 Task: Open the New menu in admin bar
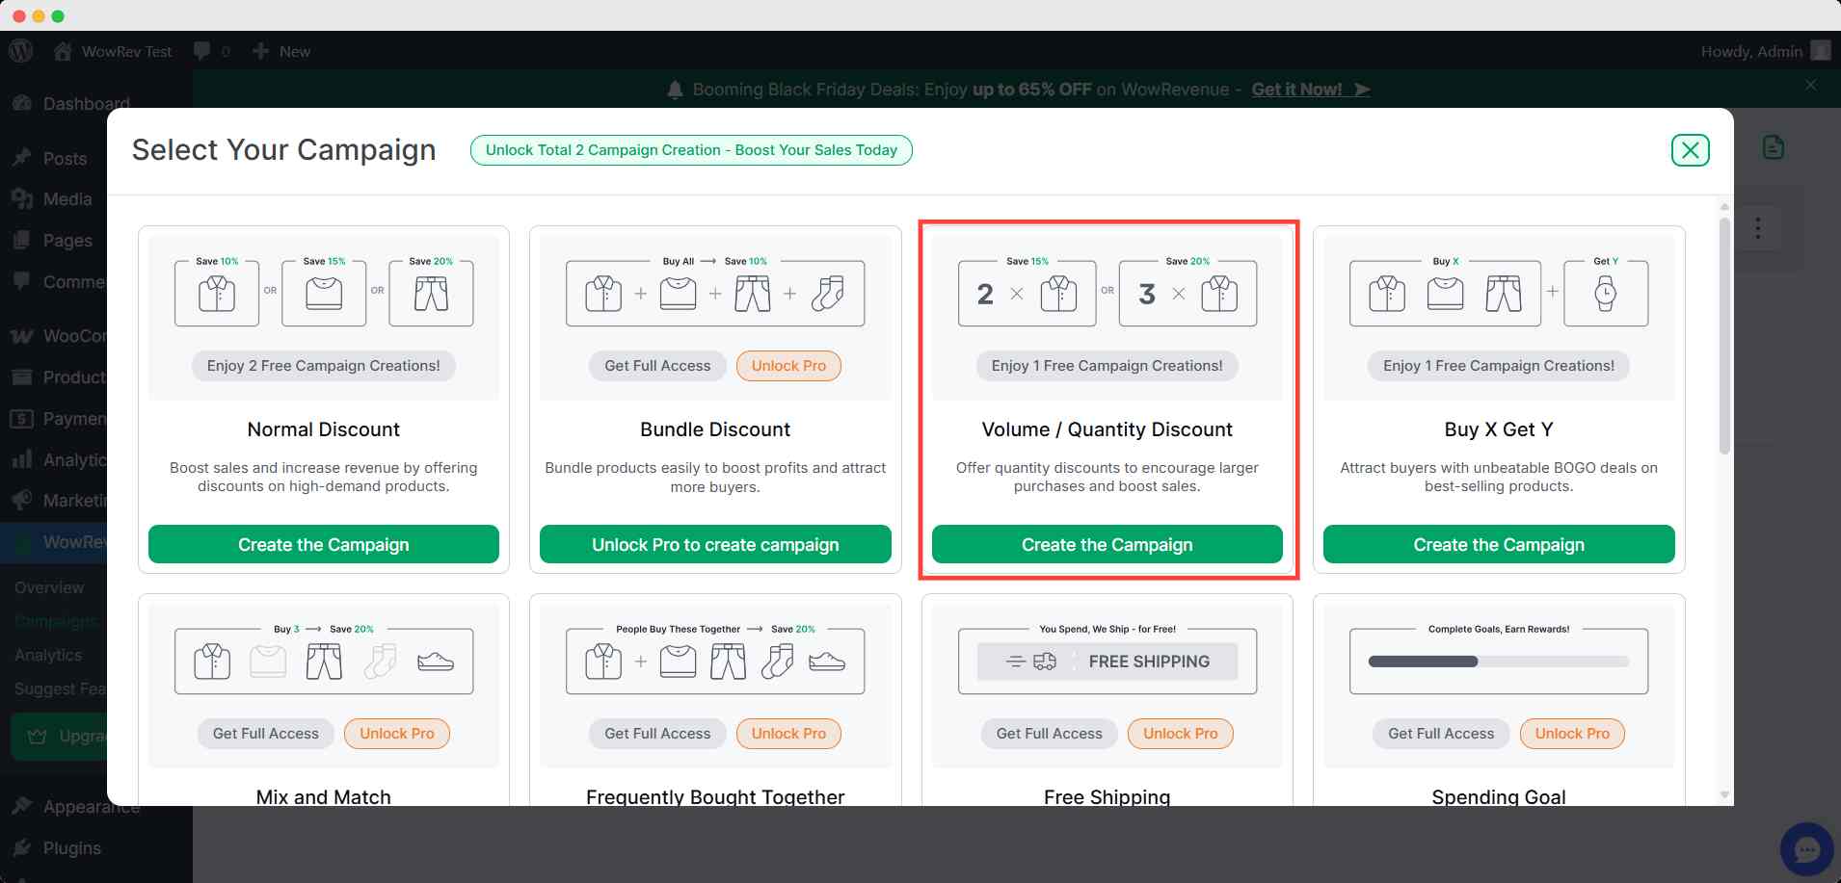tap(282, 52)
